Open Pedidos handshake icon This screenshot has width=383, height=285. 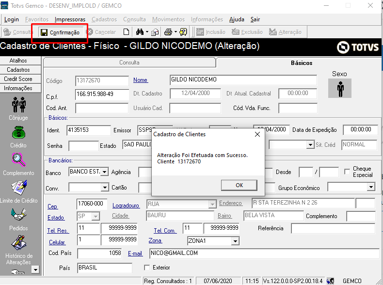click(18, 215)
